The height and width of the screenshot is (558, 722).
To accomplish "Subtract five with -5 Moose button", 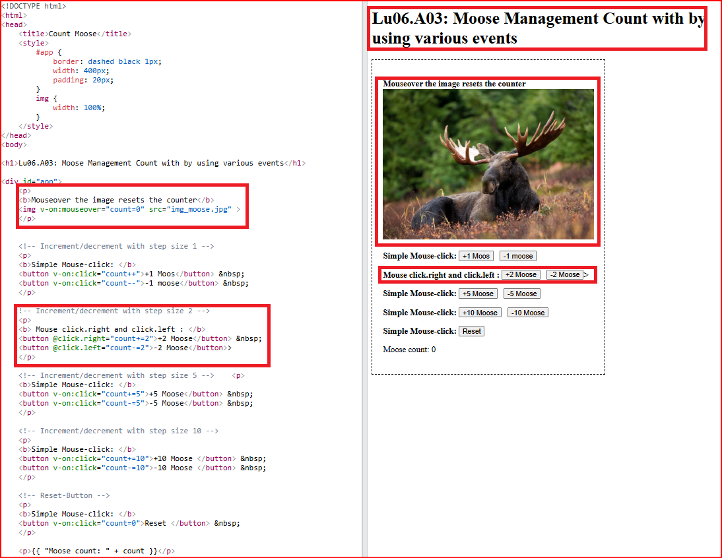I will click(521, 294).
